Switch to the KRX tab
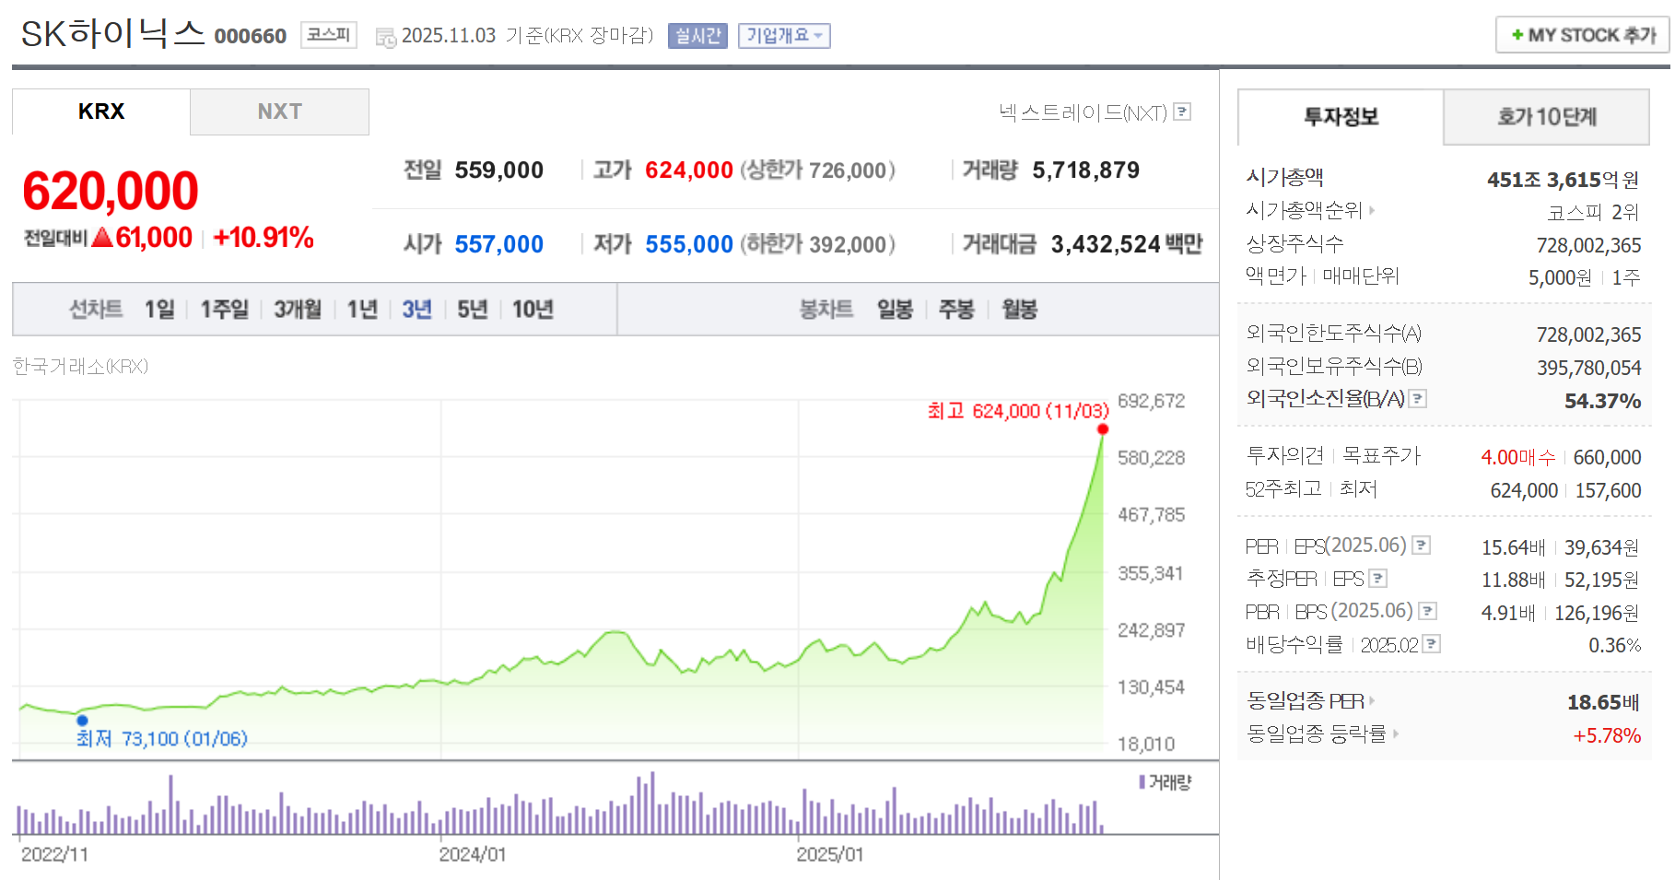Image resolution: width=1675 pixels, height=880 pixels. click(101, 111)
